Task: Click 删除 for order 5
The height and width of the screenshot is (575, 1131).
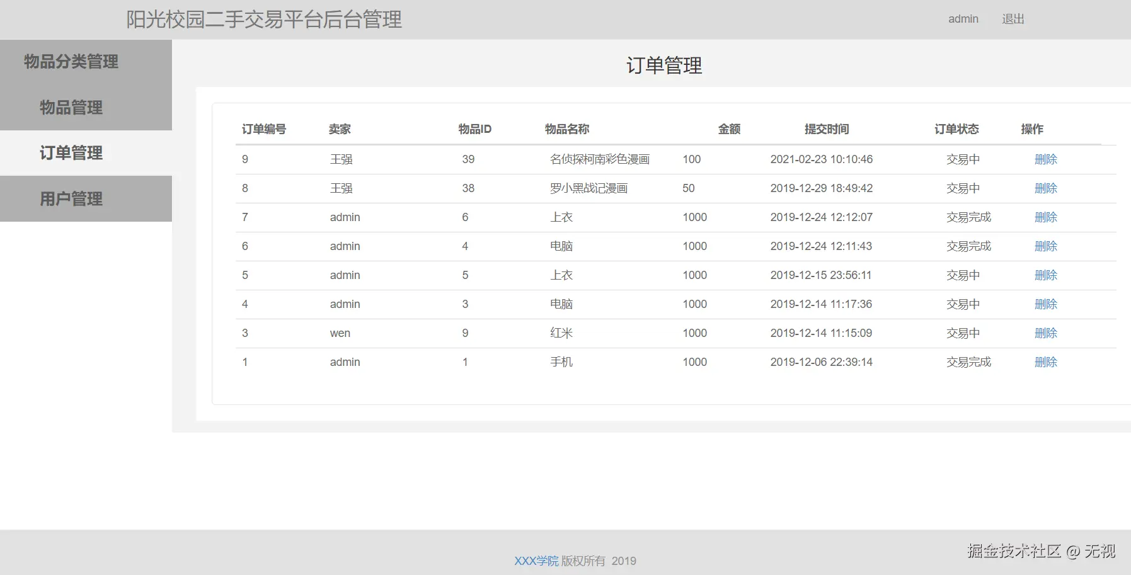Action: click(1046, 275)
